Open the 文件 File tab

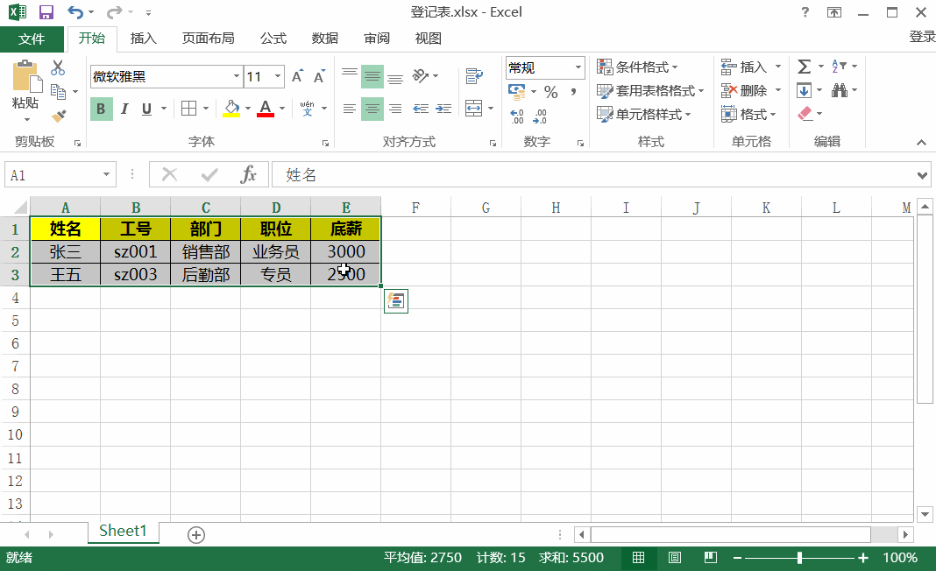coord(32,39)
